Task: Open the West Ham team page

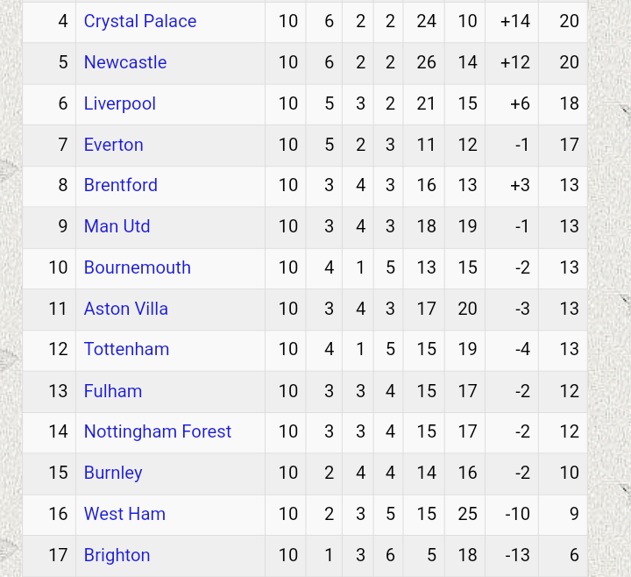Action: point(124,514)
